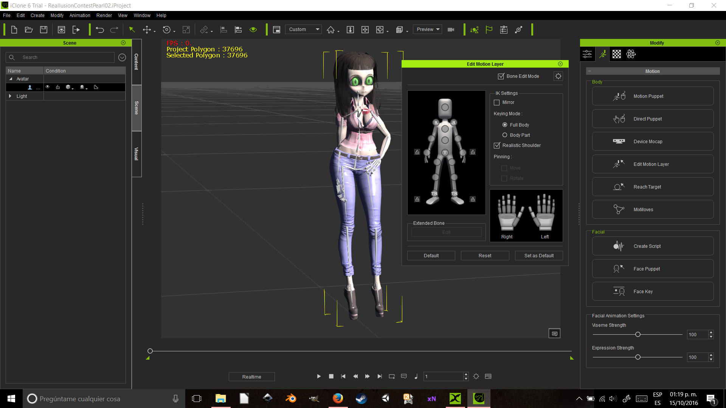Image resolution: width=726 pixels, height=408 pixels.
Task: Click the Viseme Strength slider handle
Action: [638, 334]
